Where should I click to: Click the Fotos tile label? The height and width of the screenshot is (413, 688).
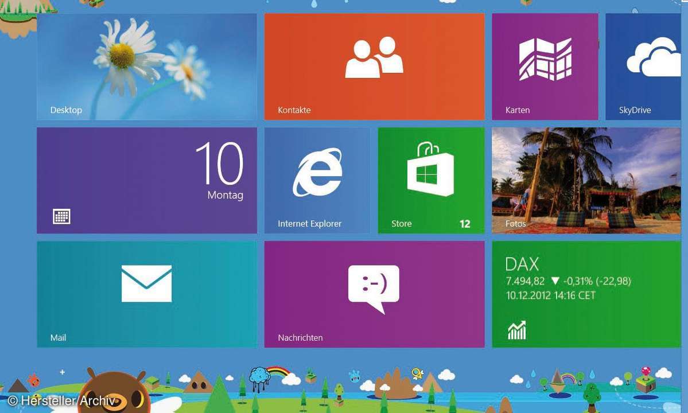[515, 224]
